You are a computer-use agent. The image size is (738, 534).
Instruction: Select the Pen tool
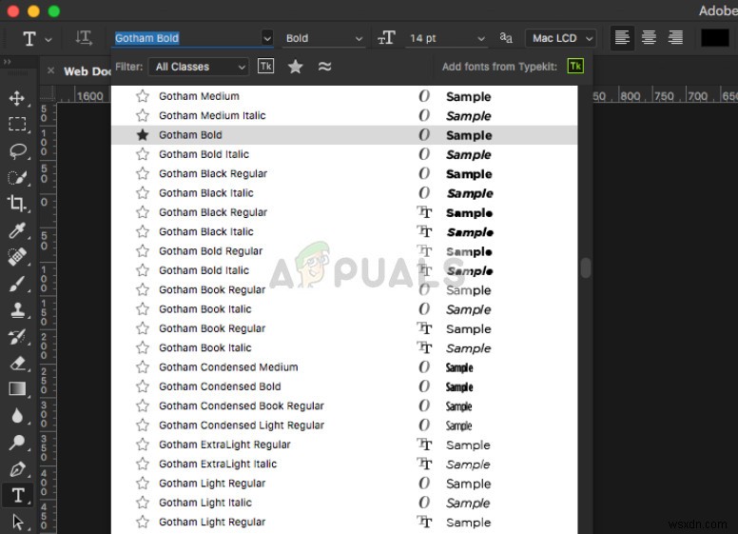17,469
